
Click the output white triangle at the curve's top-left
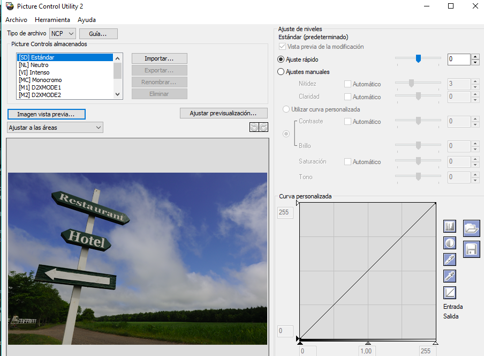click(x=298, y=203)
